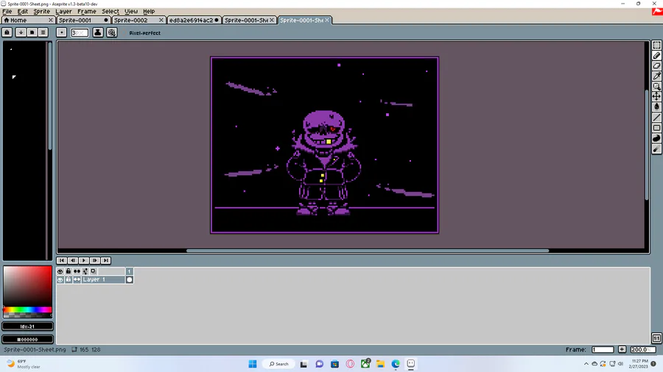Click the rainbow hue slider
This screenshot has width=663, height=372.
click(27, 310)
